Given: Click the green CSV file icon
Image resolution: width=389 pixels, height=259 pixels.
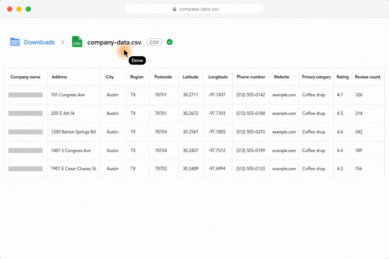Looking at the screenshot, I should pos(77,42).
